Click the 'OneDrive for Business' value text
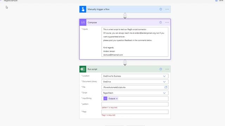This screenshot has width=225, height=126. (x=112, y=76)
